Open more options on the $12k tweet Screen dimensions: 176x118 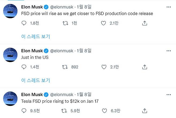[169, 94]
